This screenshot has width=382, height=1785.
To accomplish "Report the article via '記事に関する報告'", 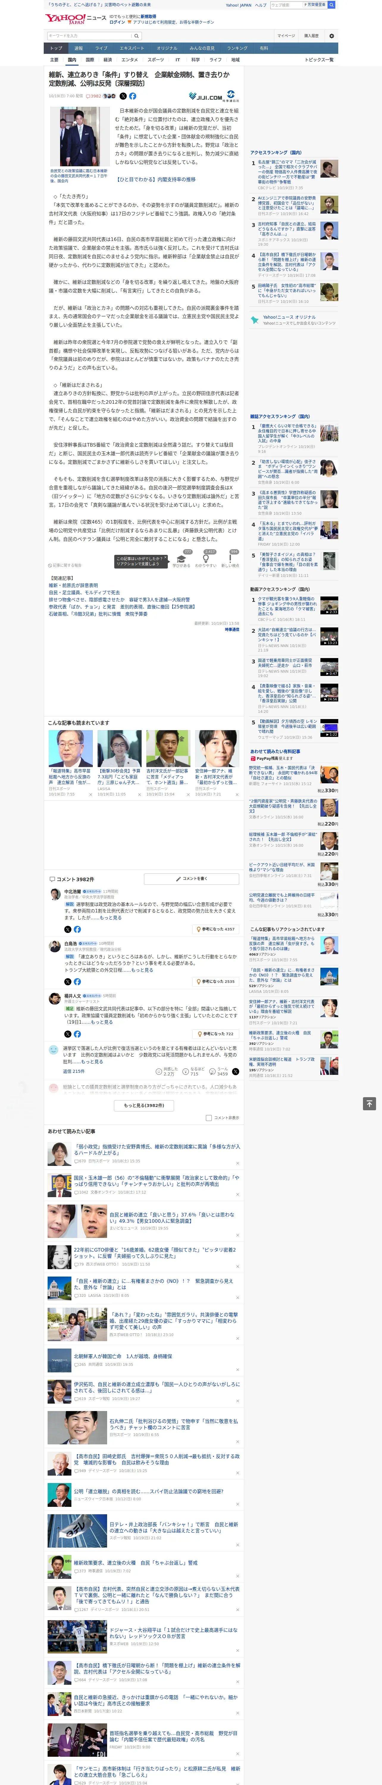I will point(65,566).
